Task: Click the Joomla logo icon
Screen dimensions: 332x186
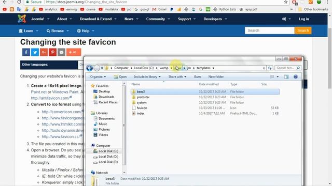Action: click(x=22, y=19)
